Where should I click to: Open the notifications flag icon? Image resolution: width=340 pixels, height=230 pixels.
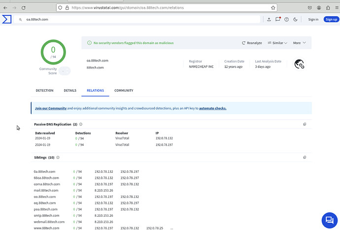(x=278, y=19)
